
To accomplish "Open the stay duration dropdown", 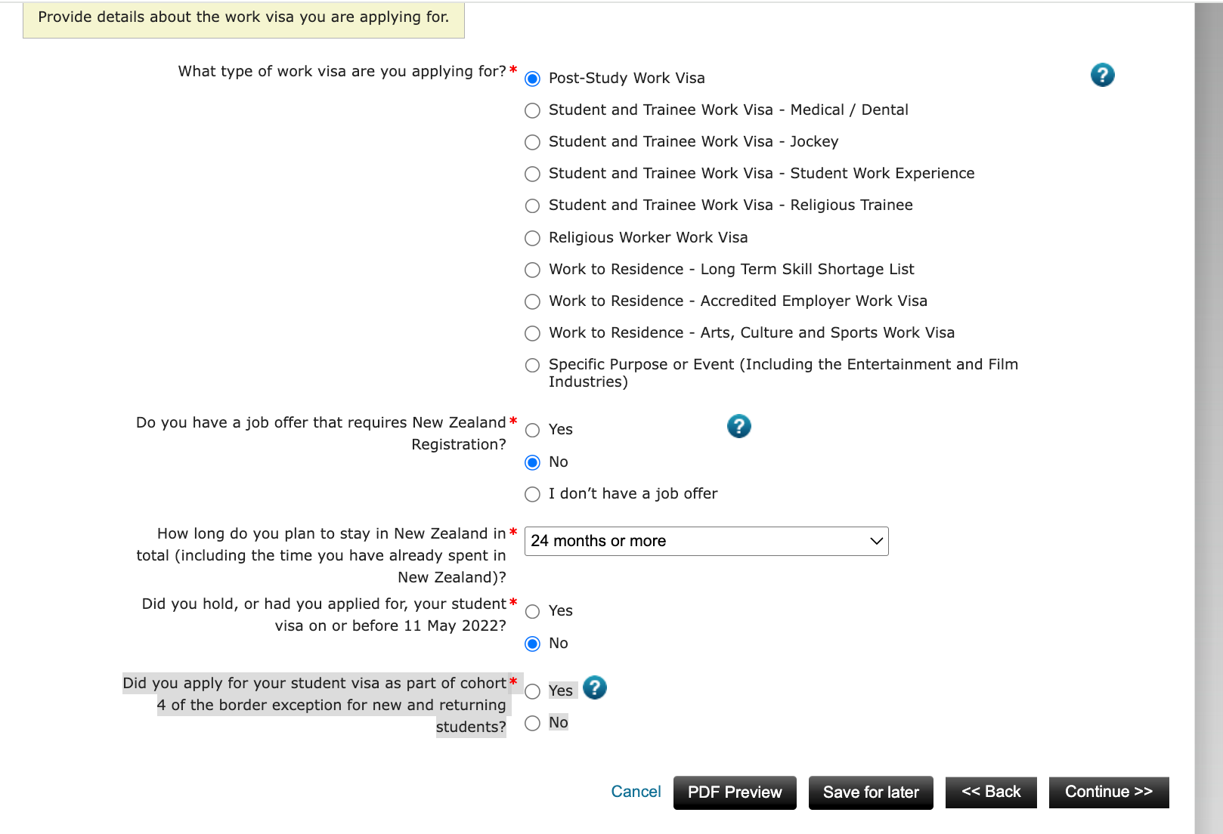I will (x=706, y=541).
